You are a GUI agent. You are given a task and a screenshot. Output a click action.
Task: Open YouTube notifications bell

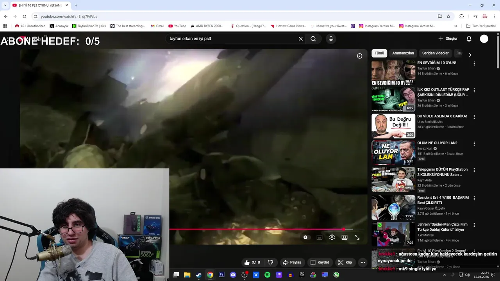tap(469, 39)
